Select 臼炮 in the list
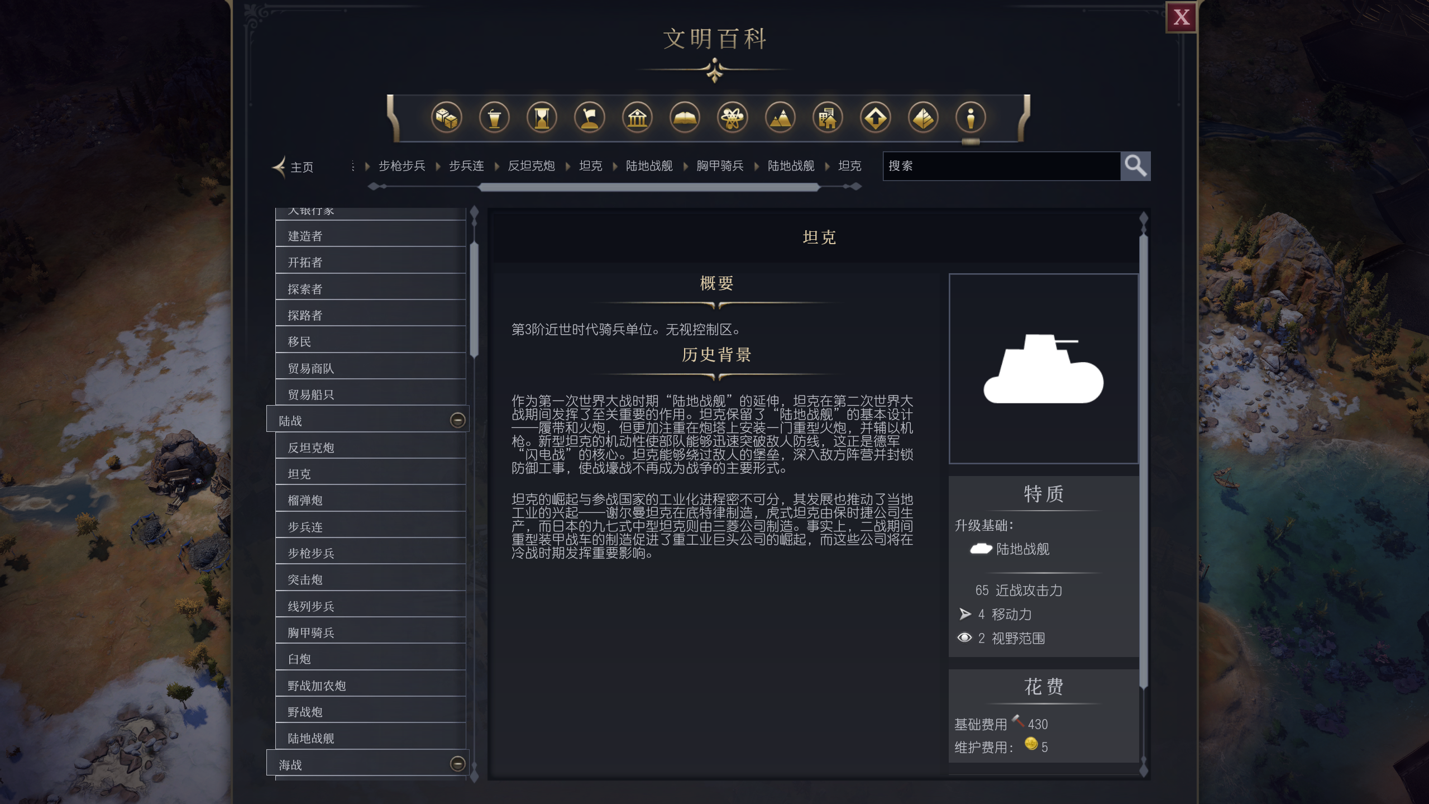1429x804 pixels. (370, 659)
